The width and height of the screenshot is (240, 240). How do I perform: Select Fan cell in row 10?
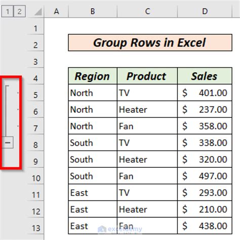point(147,176)
